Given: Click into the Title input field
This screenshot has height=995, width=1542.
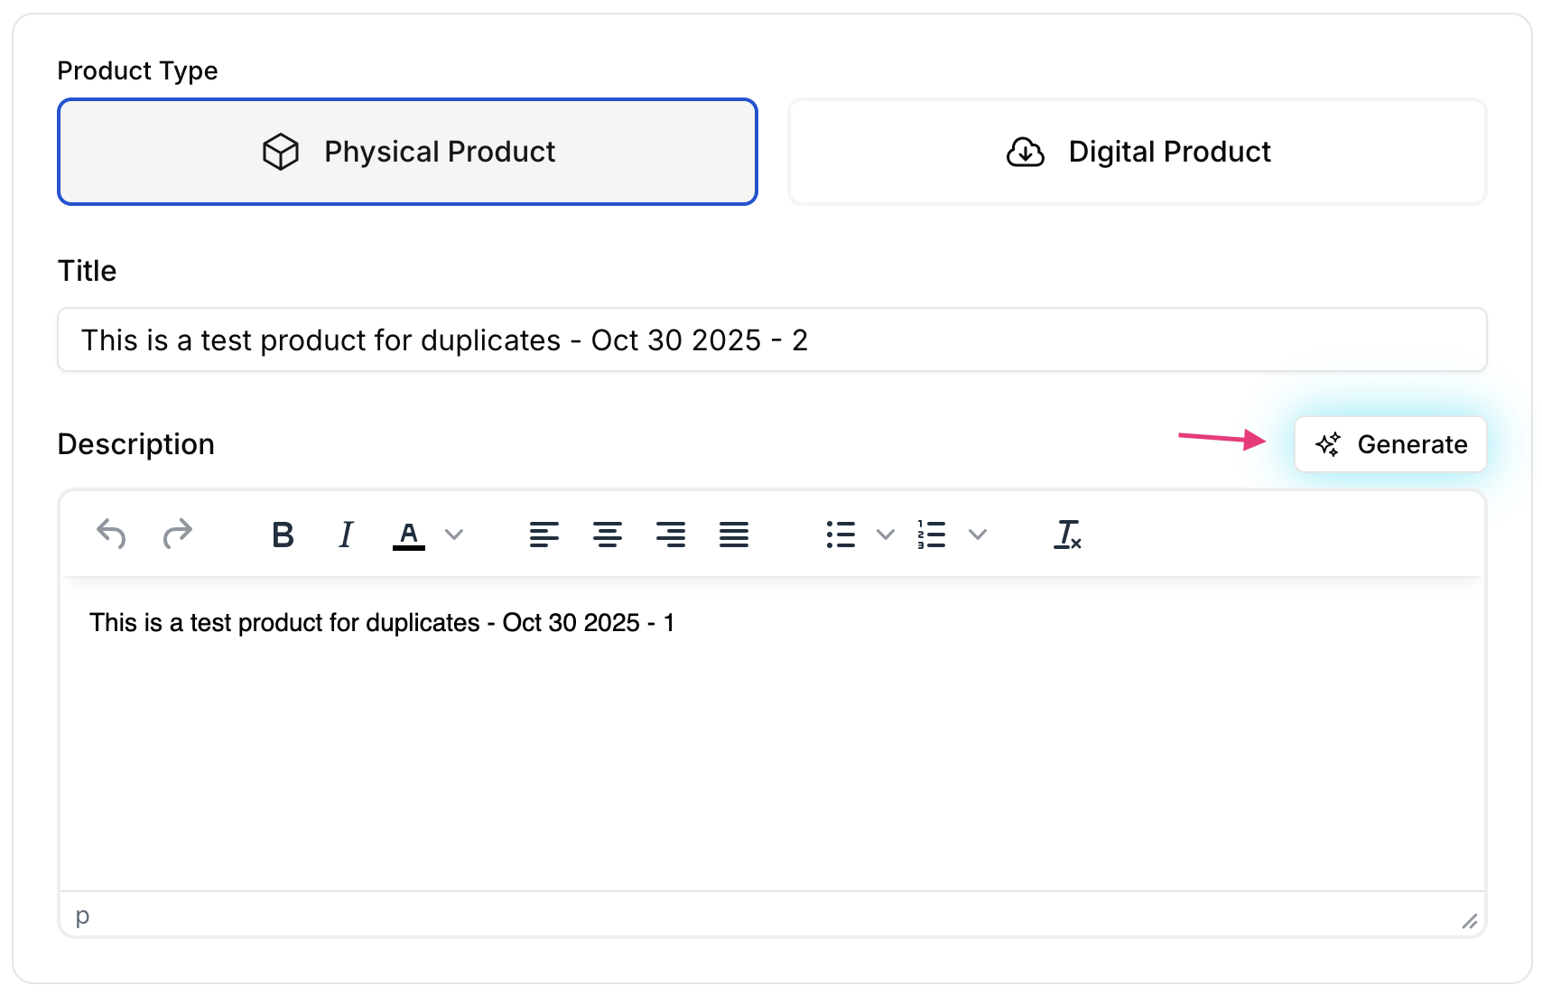Looking at the screenshot, I should point(772,340).
